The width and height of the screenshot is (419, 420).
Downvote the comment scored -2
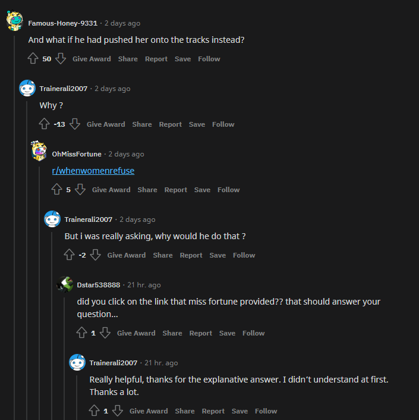click(x=95, y=255)
